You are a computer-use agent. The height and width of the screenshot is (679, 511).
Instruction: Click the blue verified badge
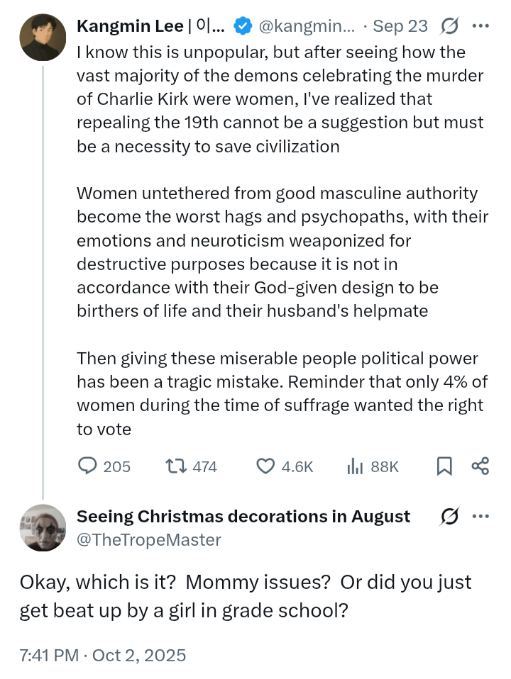tap(242, 26)
